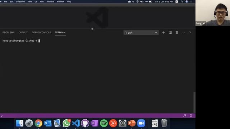Open Spotify from the dock
Image resolution: width=230 pixels, height=129 pixels.
(x=104, y=123)
